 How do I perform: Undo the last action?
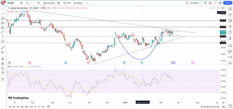(87, 3)
